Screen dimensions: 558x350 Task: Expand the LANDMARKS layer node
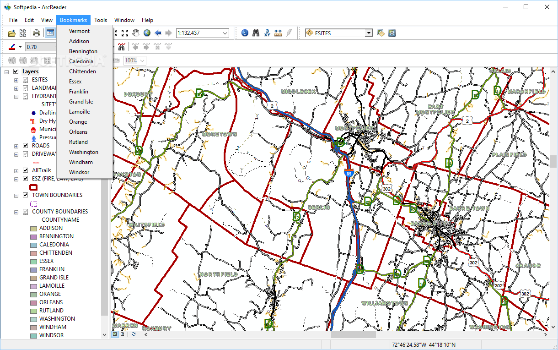[x=16, y=88]
